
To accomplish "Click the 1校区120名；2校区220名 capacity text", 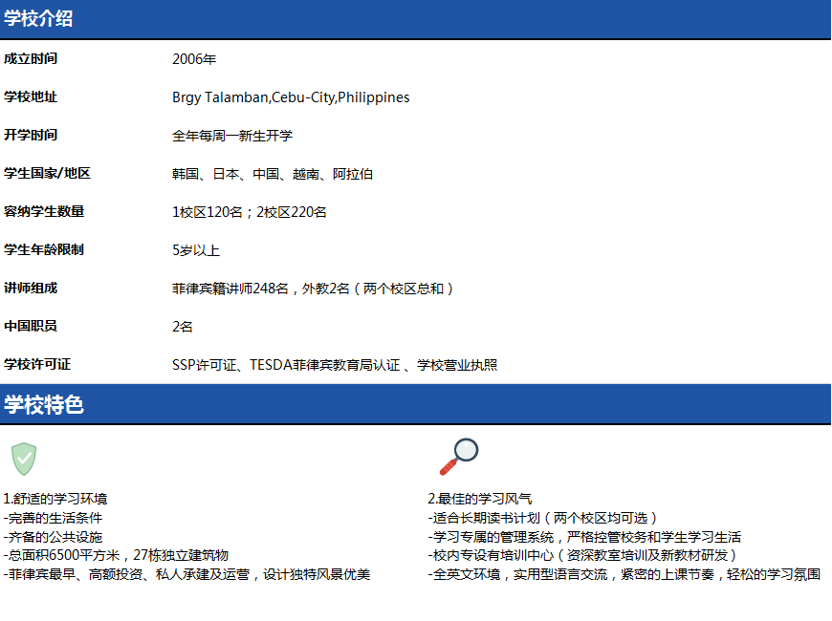I will click(250, 212).
